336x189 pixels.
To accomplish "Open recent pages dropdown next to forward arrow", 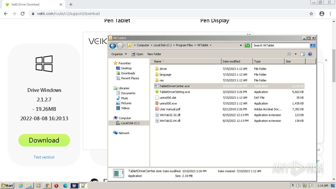I will [x=125, y=45].
